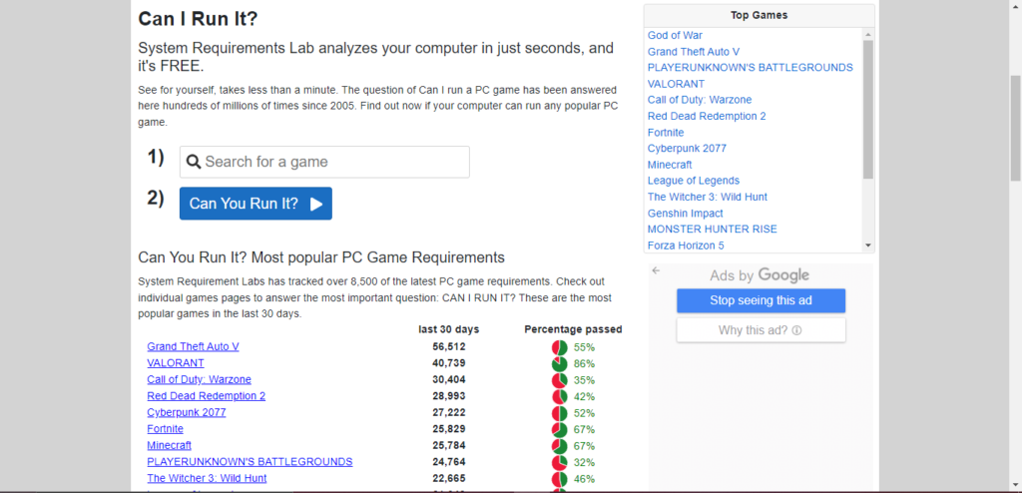Click the Can I Run It? heading

pyautogui.click(x=199, y=19)
